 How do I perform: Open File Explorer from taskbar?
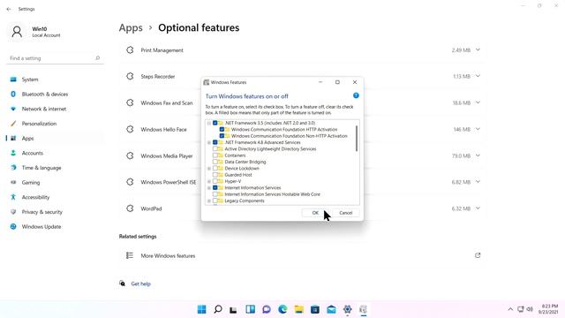pos(298,309)
